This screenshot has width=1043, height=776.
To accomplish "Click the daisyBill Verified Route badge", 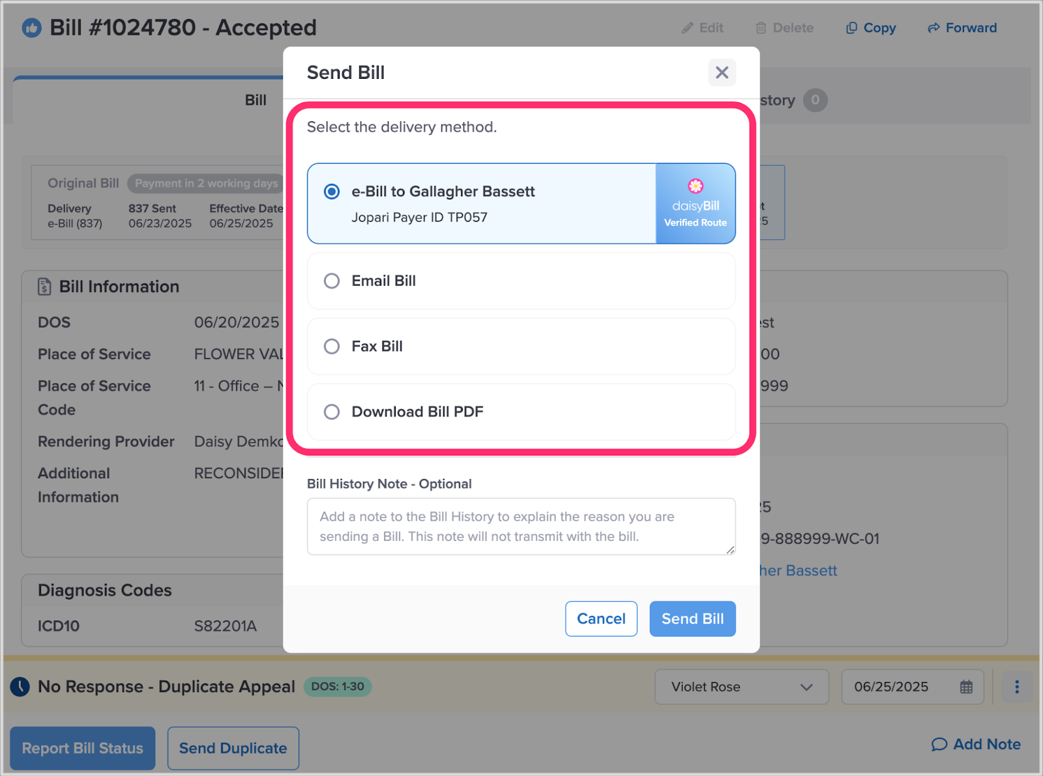I will point(696,203).
